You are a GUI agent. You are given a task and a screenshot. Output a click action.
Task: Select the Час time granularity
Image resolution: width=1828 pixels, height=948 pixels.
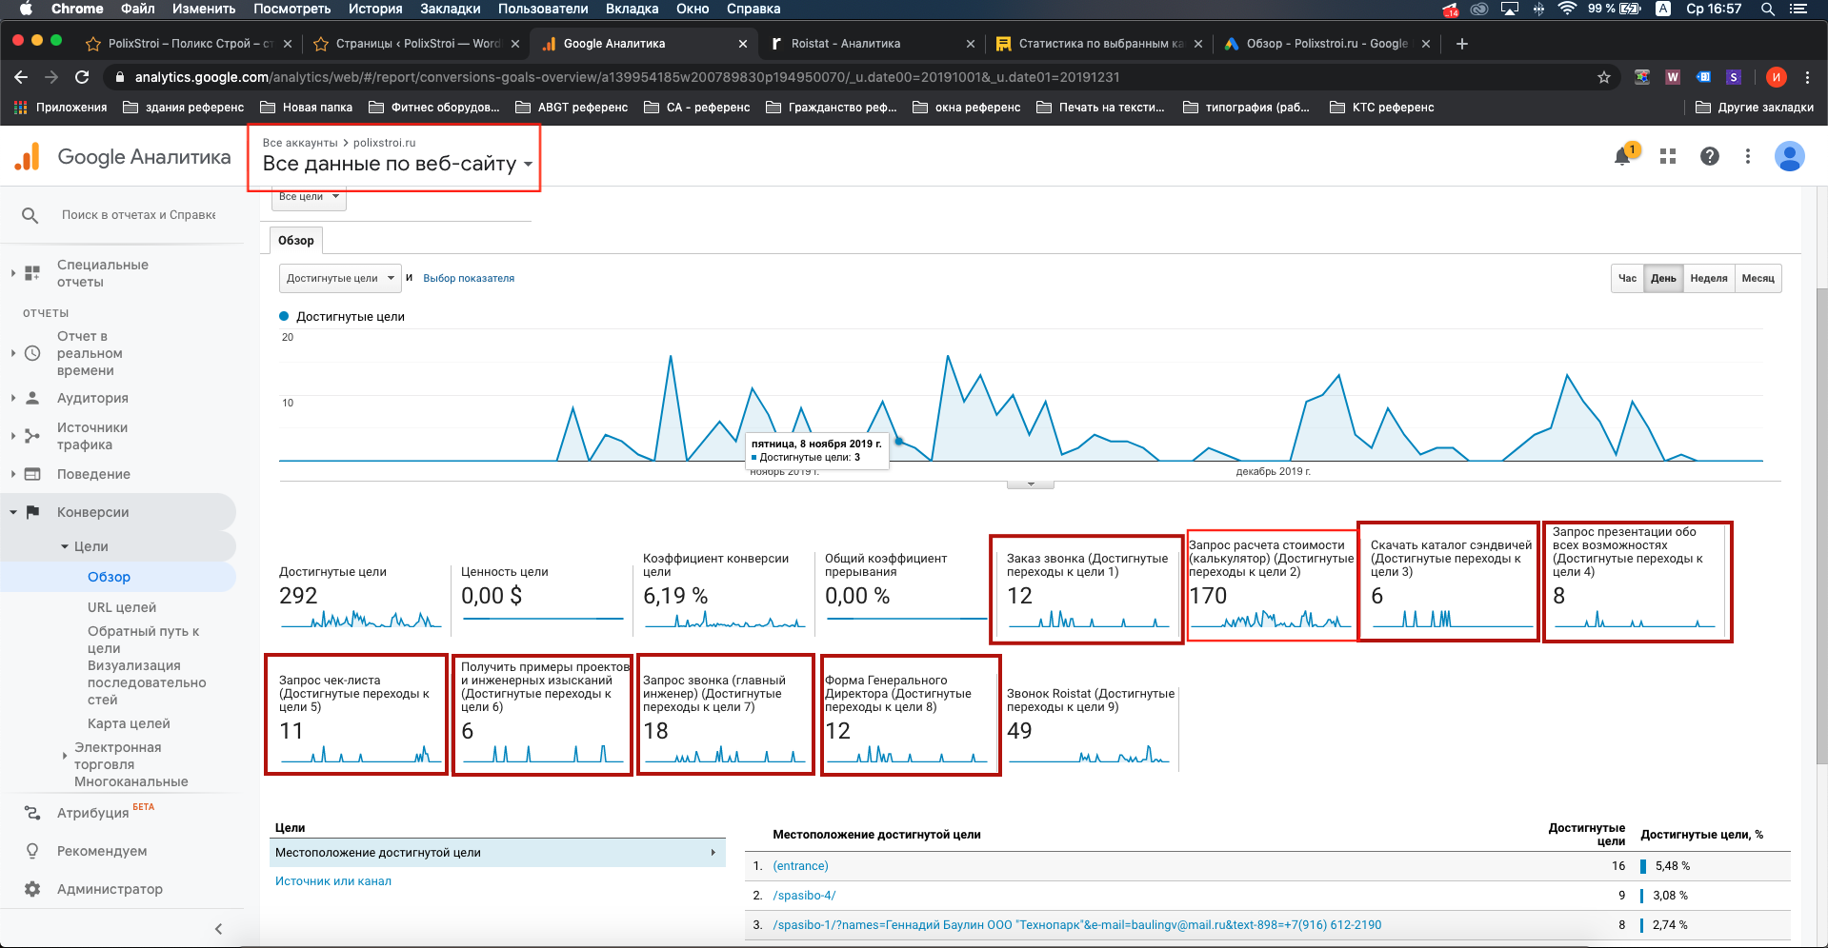(1627, 278)
